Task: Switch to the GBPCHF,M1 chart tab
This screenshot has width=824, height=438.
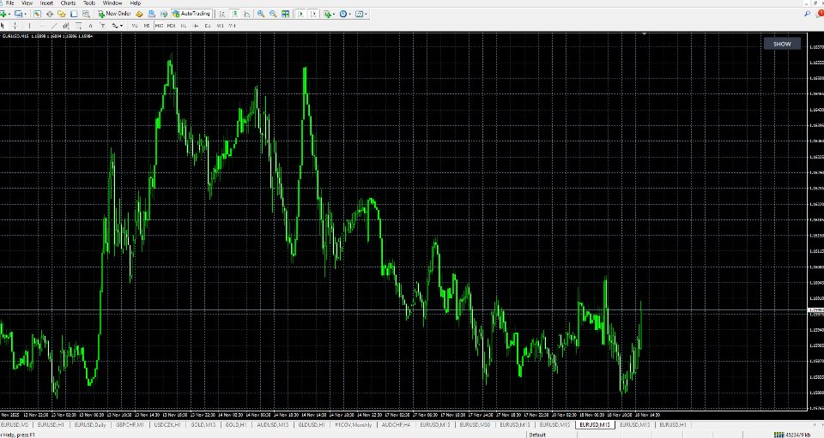Action: pyautogui.click(x=130, y=425)
